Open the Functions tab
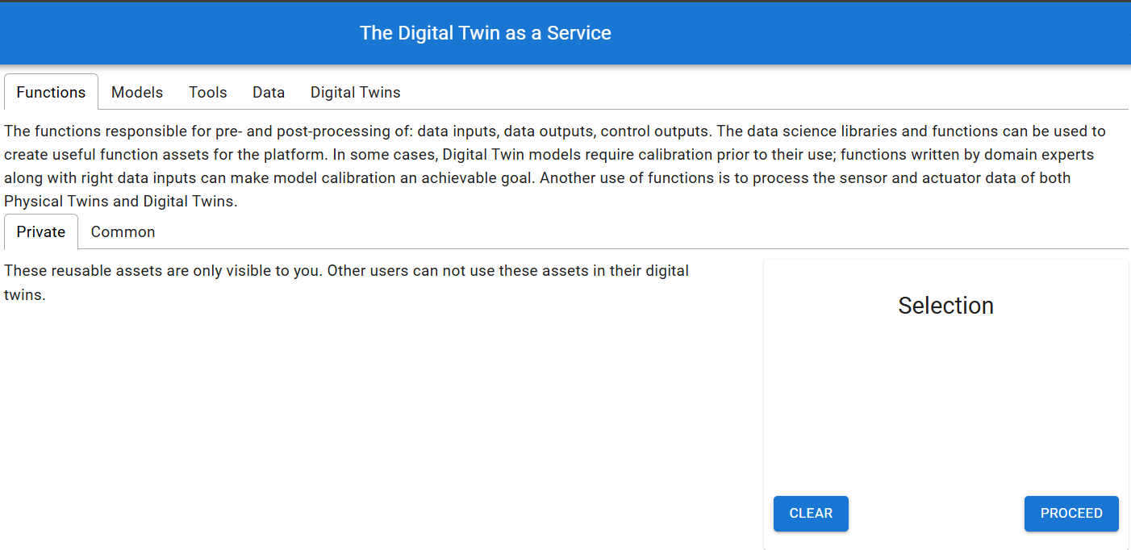Screen dimensions: 1131x550 [x=51, y=93]
